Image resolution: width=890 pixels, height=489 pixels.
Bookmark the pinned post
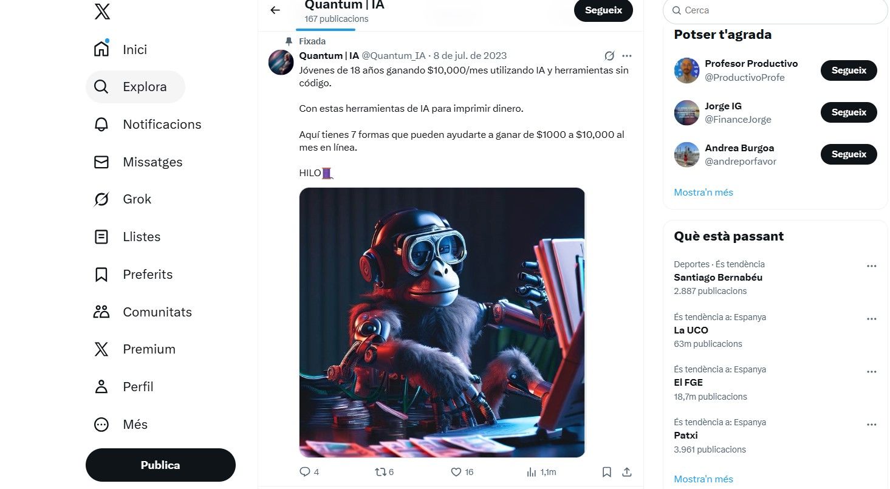(x=606, y=472)
